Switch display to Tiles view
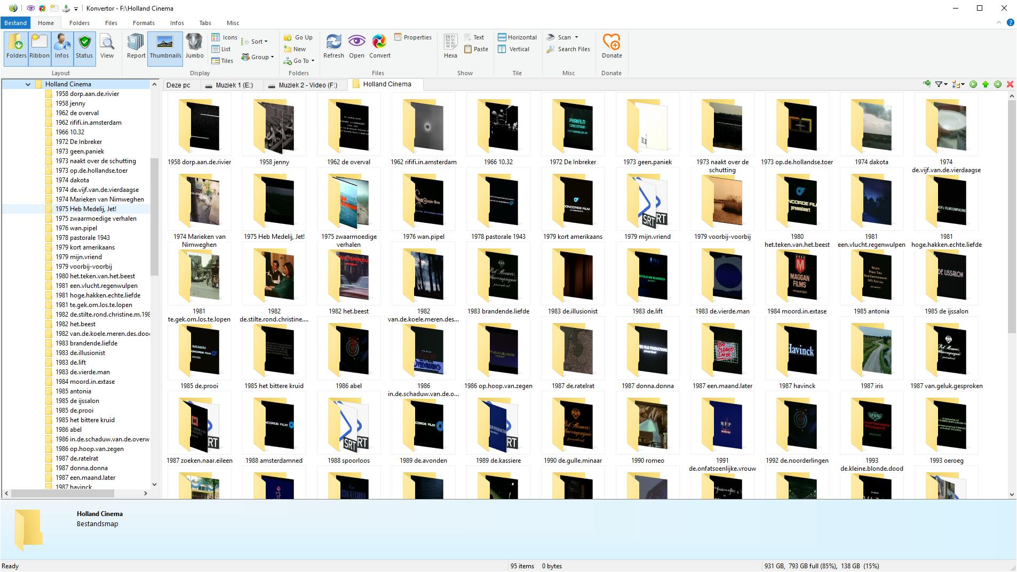1017x572 pixels. (223, 61)
